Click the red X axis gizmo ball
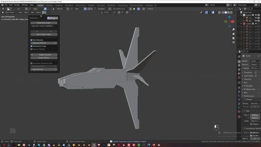The image size is (261, 147). [232, 22]
